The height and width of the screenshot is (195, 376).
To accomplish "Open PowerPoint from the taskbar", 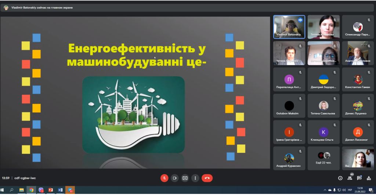I will 51,190.
